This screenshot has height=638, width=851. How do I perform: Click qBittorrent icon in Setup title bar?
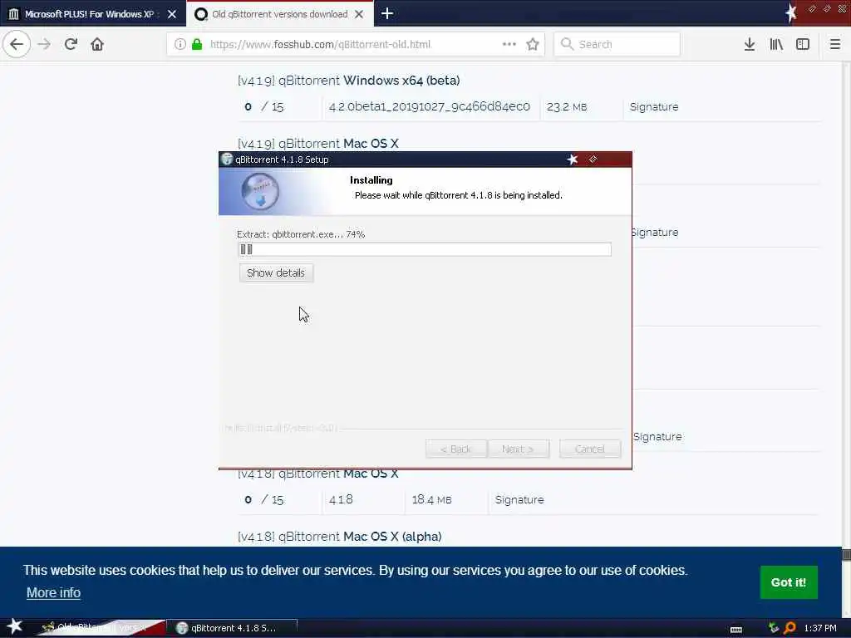227,159
